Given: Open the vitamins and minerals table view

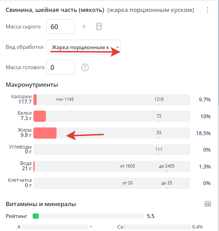Looking at the screenshot, I should 207,204.
